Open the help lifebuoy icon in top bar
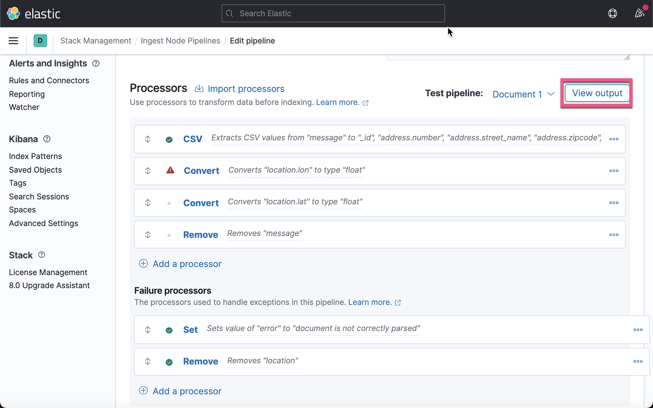This screenshot has width=653, height=408. (612, 13)
